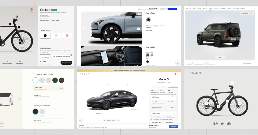Select the Custom color cladding option
Viewport: 258px width, 135px height.
(48, 88)
